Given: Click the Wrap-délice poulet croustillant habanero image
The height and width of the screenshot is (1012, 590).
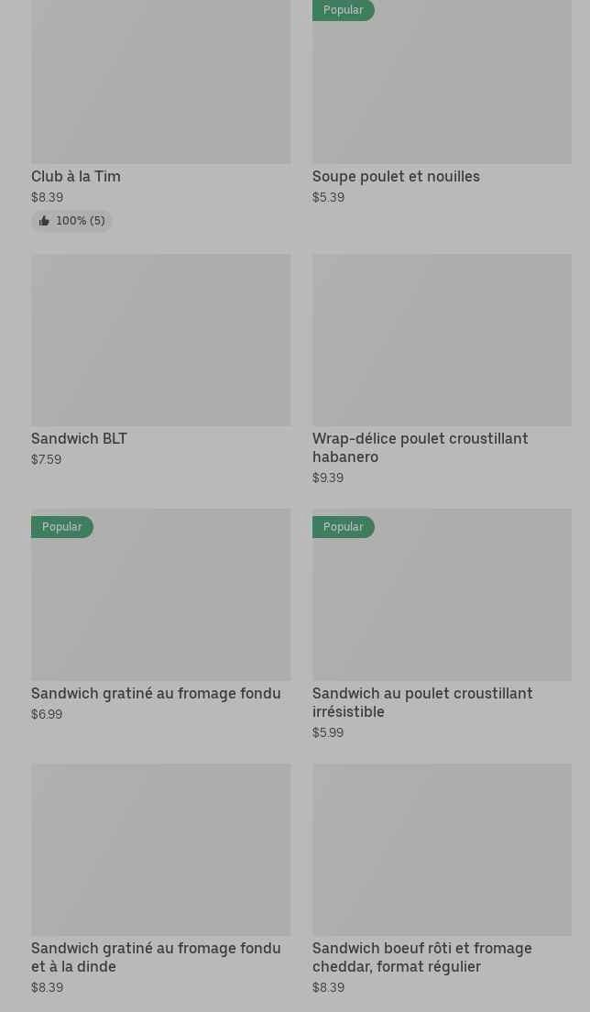Looking at the screenshot, I should click(x=442, y=339).
